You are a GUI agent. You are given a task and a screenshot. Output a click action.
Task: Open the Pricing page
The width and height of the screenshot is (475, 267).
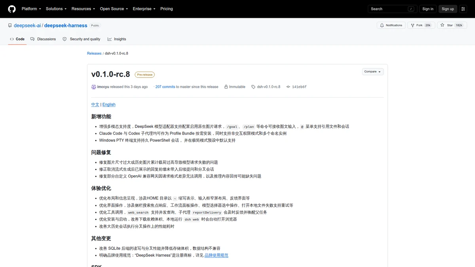tap(167, 9)
